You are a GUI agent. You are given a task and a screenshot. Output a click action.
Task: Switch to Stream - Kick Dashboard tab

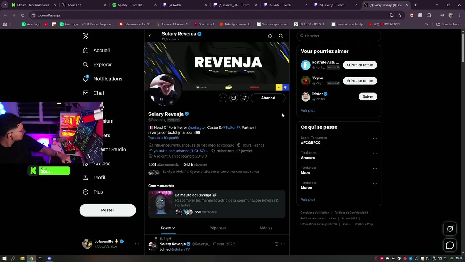coord(33,5)
